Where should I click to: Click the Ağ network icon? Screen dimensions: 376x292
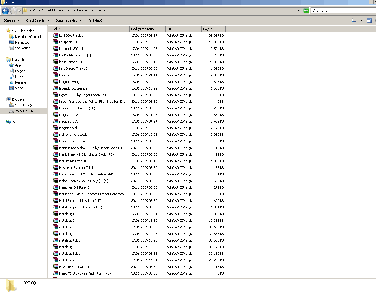click(8, 122)
